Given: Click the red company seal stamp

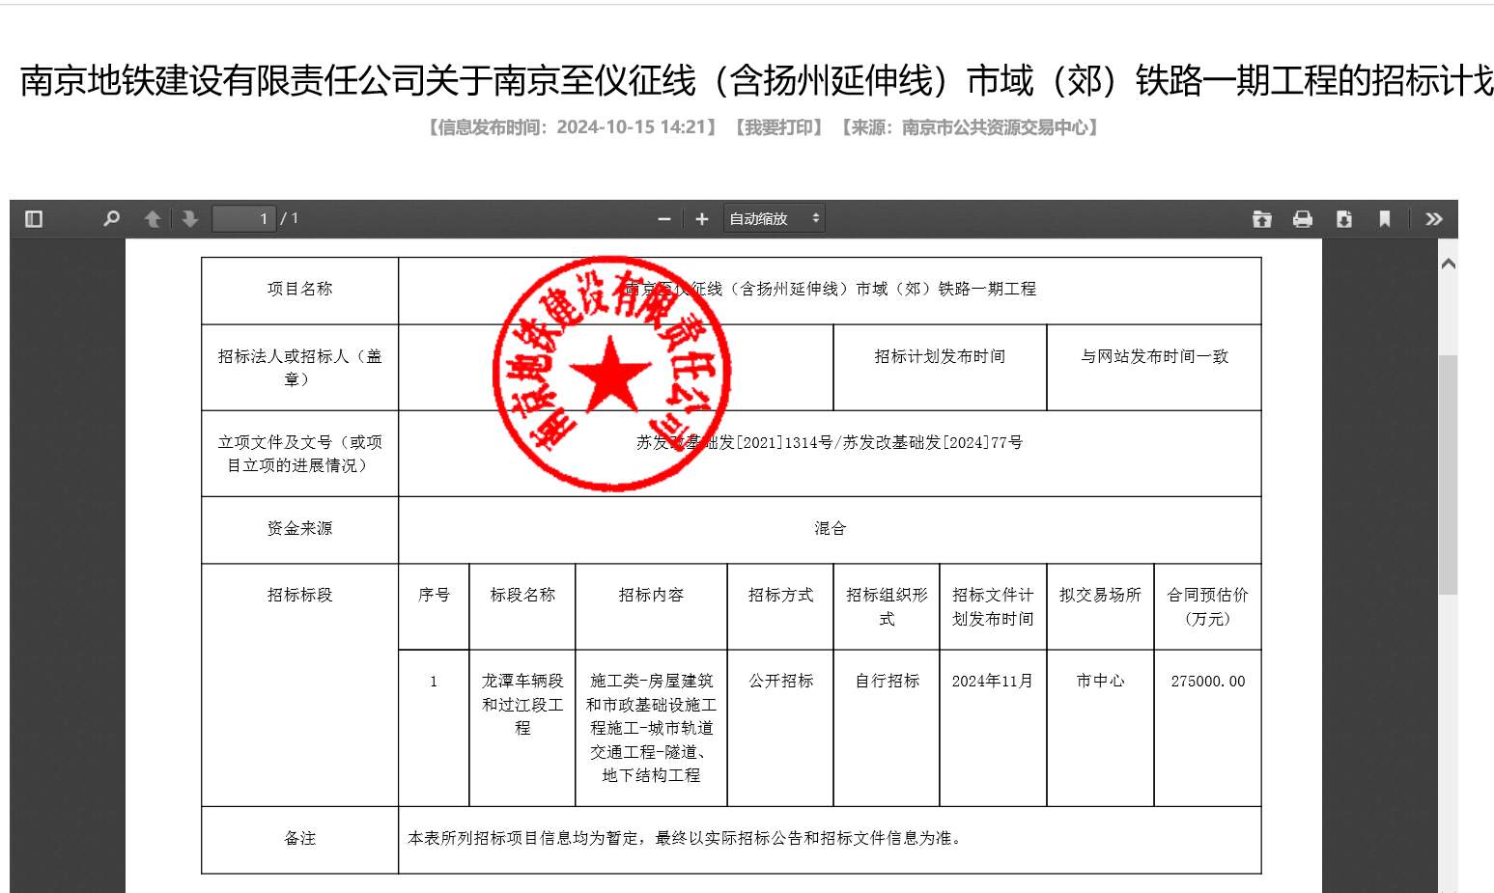Looking at the screenshot, I should [612, 374].
